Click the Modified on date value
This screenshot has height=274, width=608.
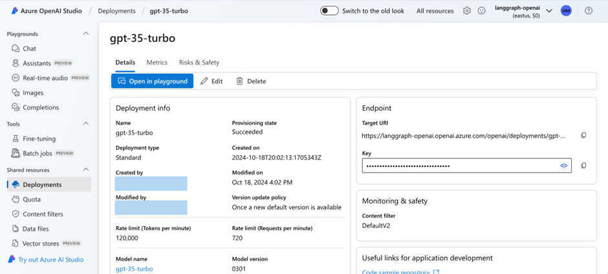(262, 182)
